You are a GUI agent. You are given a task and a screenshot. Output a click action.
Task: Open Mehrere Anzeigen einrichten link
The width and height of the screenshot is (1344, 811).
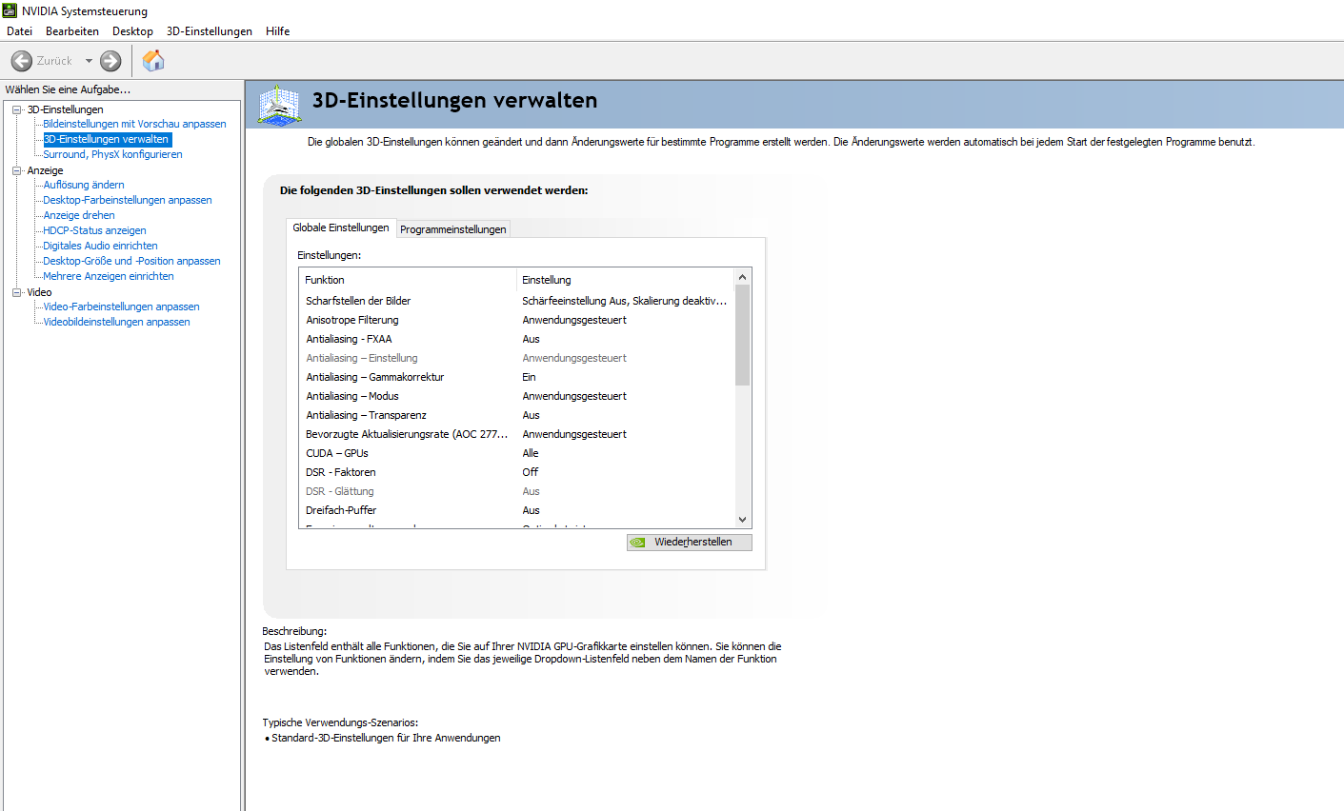(109, 276)
